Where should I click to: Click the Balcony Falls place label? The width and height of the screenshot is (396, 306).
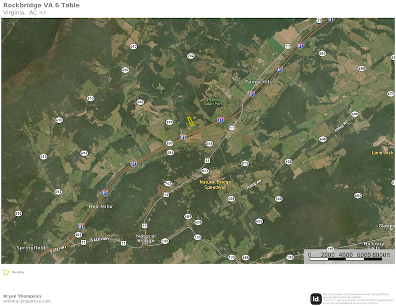coord(374,246)
